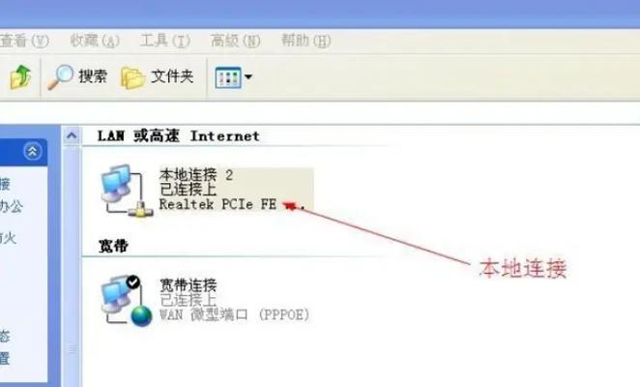
Task: Open the 搜索 search magnifier
Action: [60, 76]
